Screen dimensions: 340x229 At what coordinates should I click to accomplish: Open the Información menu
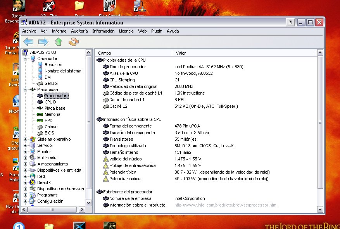coord(104,31)
